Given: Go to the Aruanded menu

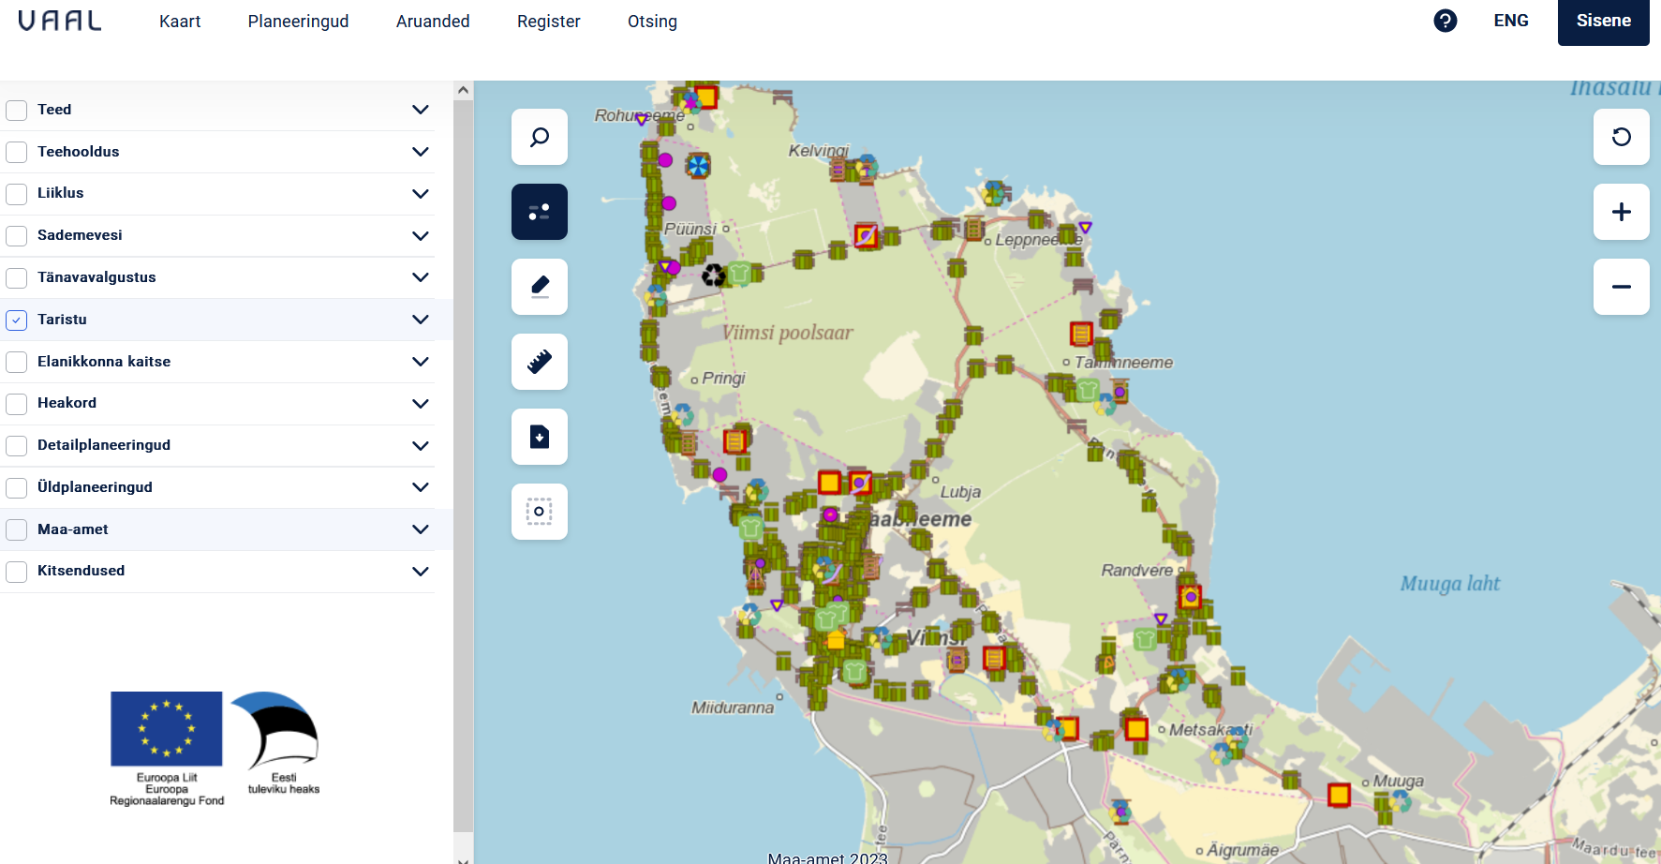Looking at the screenshot, I should 433,22.
